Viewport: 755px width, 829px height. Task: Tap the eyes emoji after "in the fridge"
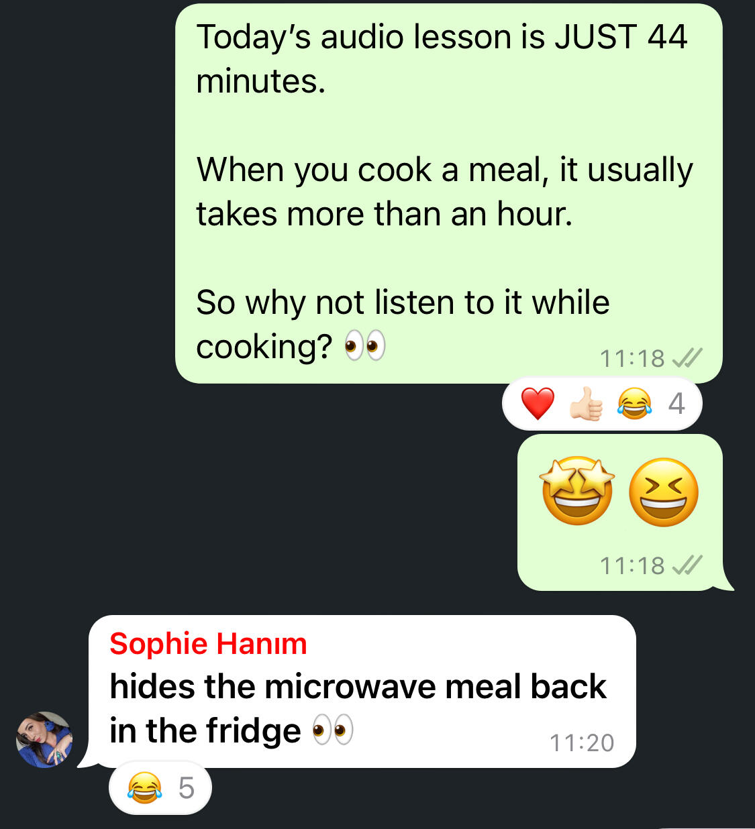[x=333, y=730]
